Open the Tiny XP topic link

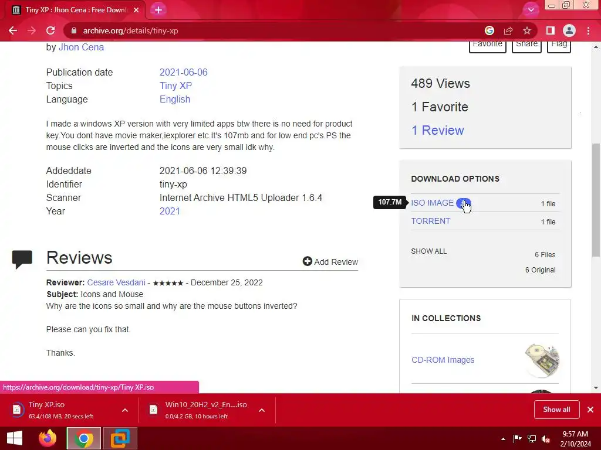tap(175, 86)
